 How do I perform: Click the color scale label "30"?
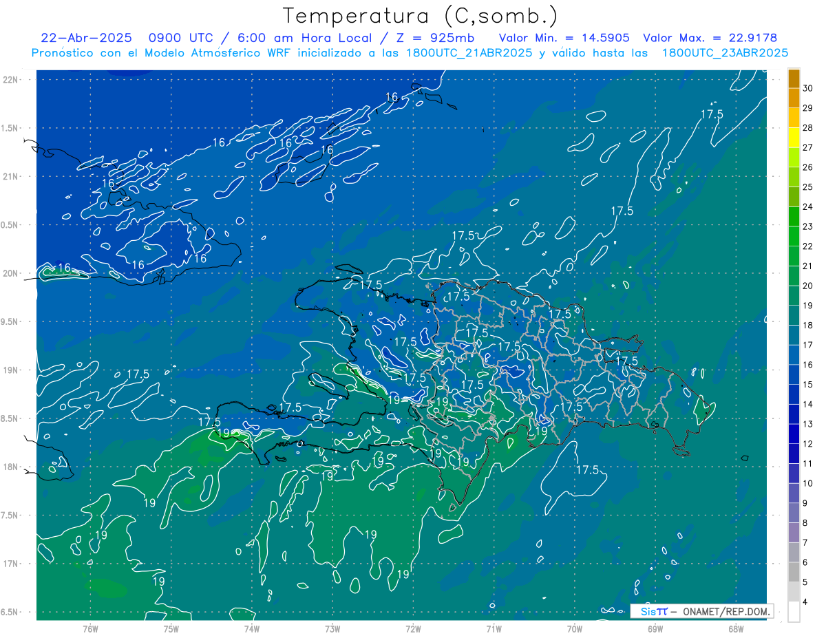point(808,87)
